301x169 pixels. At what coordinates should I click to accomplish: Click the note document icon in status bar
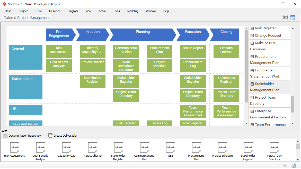294,165
